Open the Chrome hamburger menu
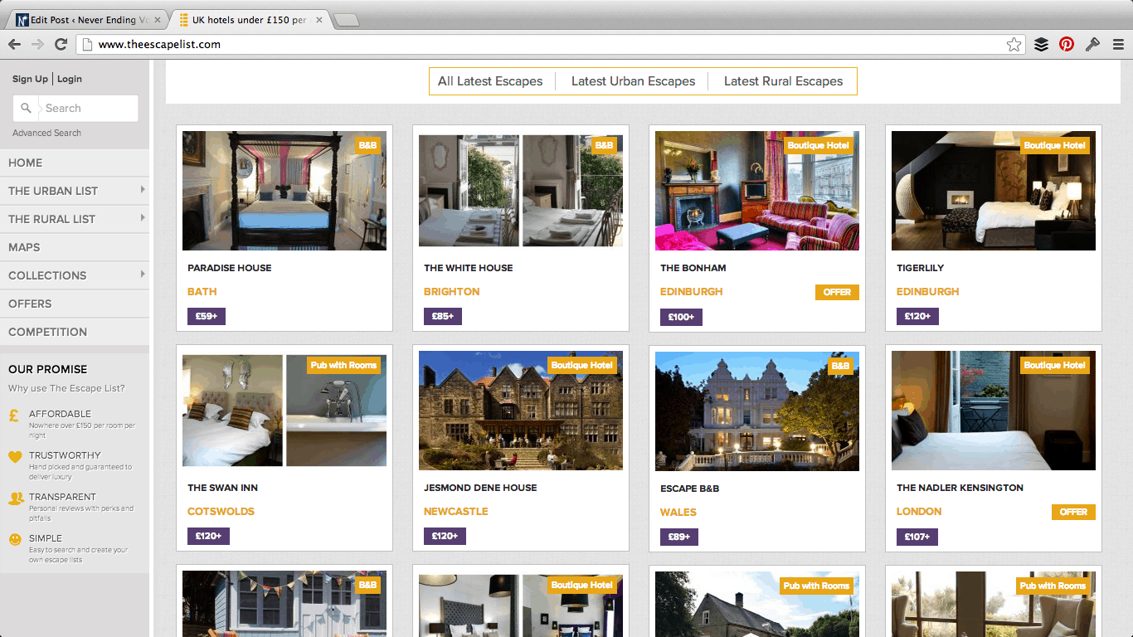The height and width of the screenshot is (637, 1133). (1118, 45)
